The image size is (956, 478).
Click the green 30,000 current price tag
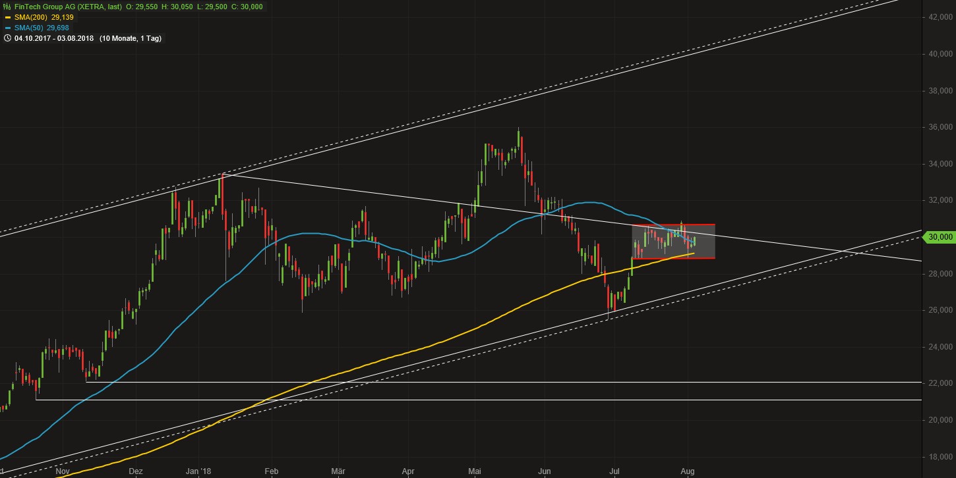click(937, 236)
